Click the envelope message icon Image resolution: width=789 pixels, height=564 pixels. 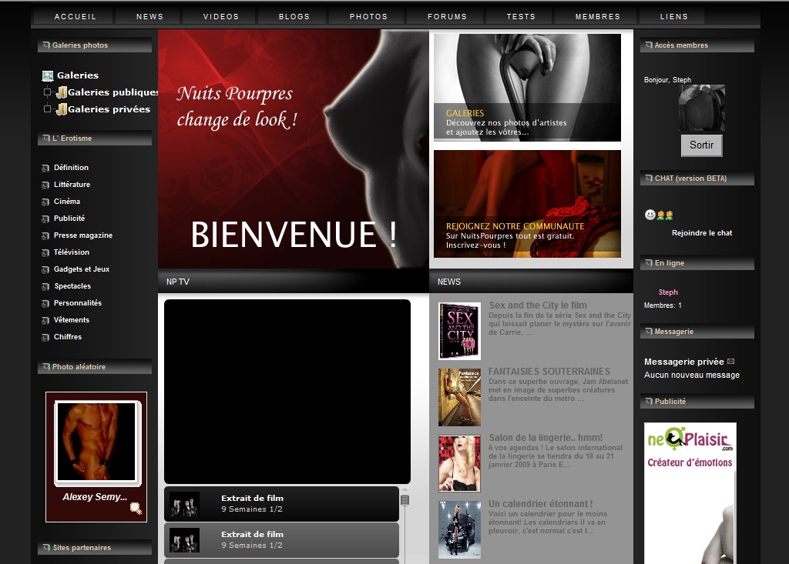[730, 362]
